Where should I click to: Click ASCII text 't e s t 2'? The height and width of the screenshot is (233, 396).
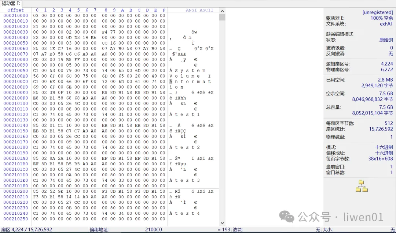[x=187, y=147]
